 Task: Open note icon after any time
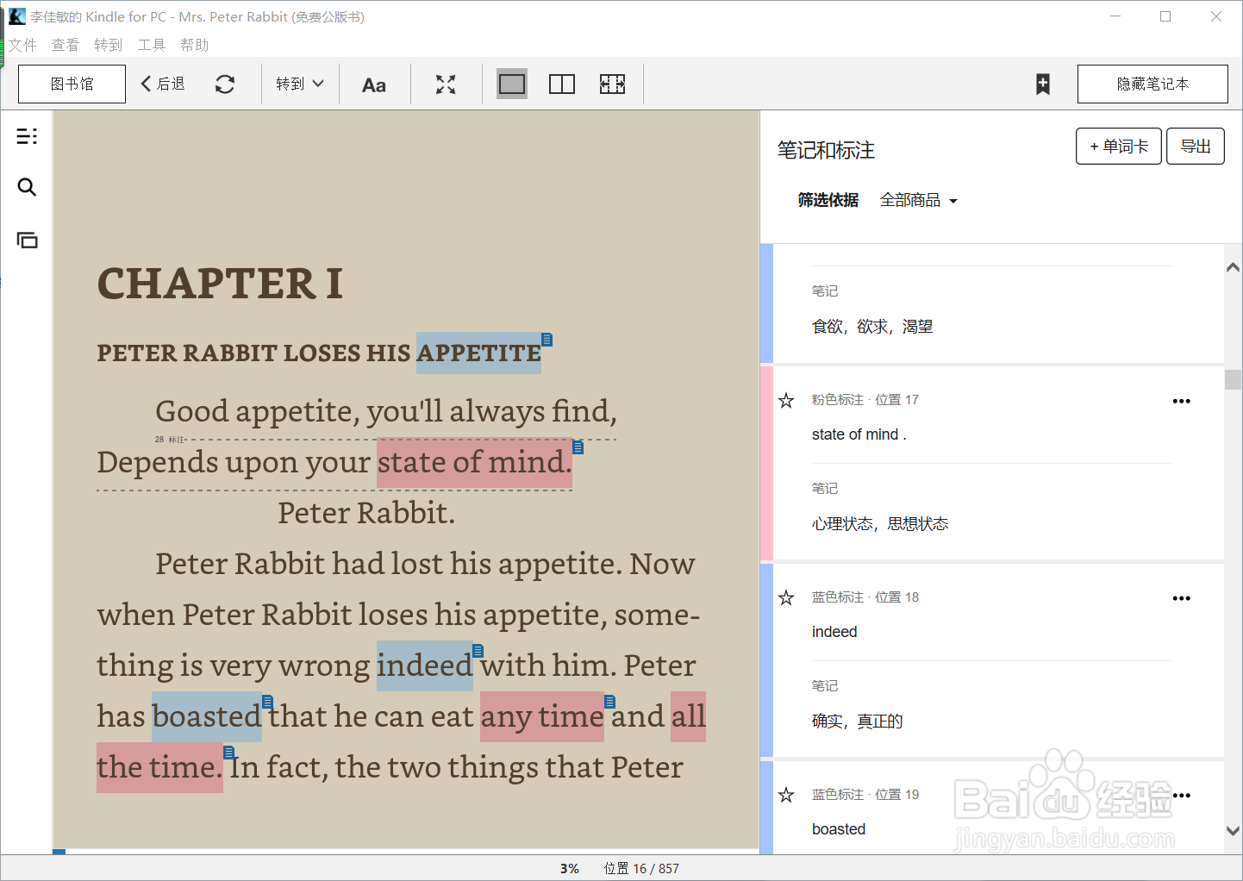610,702
